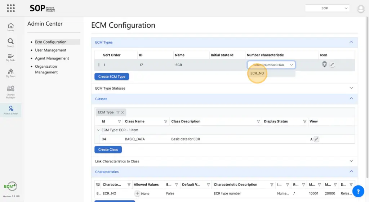Screen dimensions: 369x202
Task: Open the app launcher grid icon
Action: (x=11, y=8)
